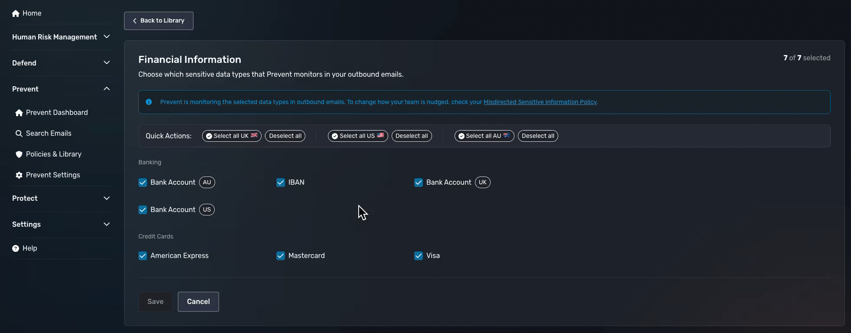Click the Help question mark icon

[16, 248]
